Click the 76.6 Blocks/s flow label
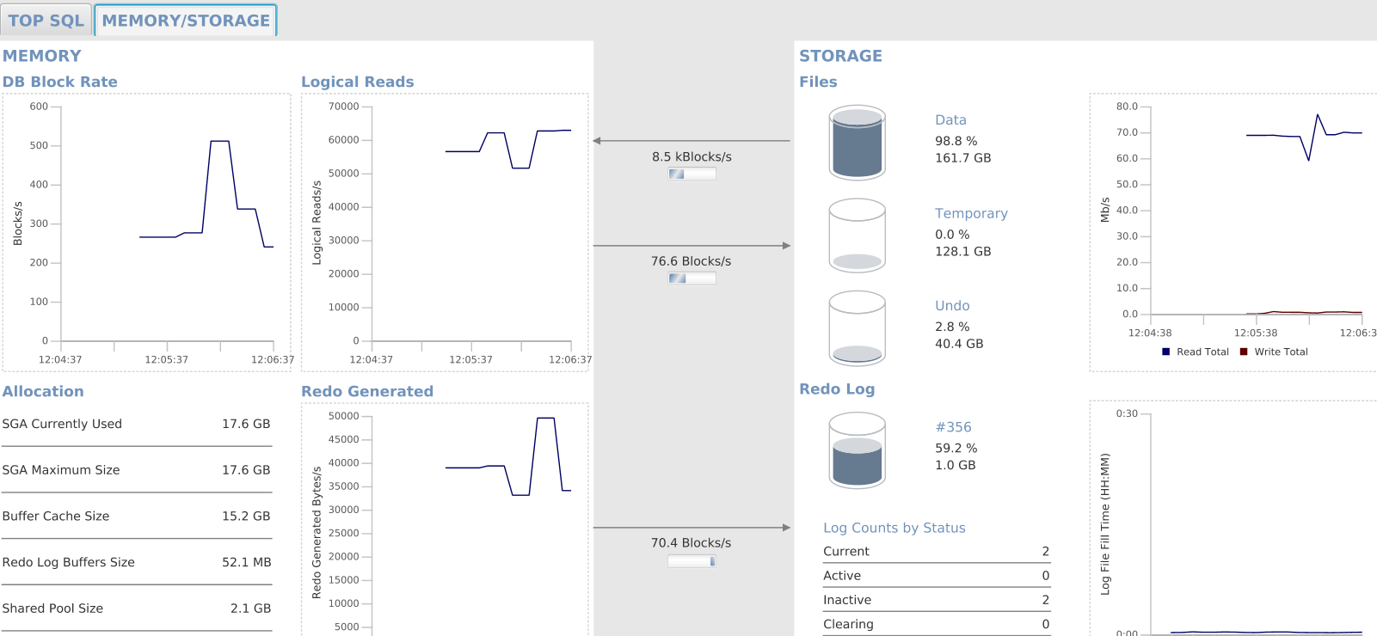Screen dimensions: 1377x636 click(691, 261)
